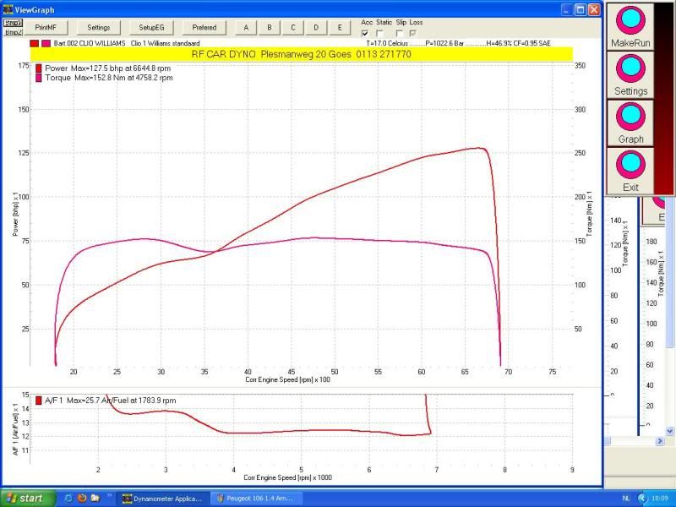
Task: Open the folder quick launch icon
Action: pos(95,499)
